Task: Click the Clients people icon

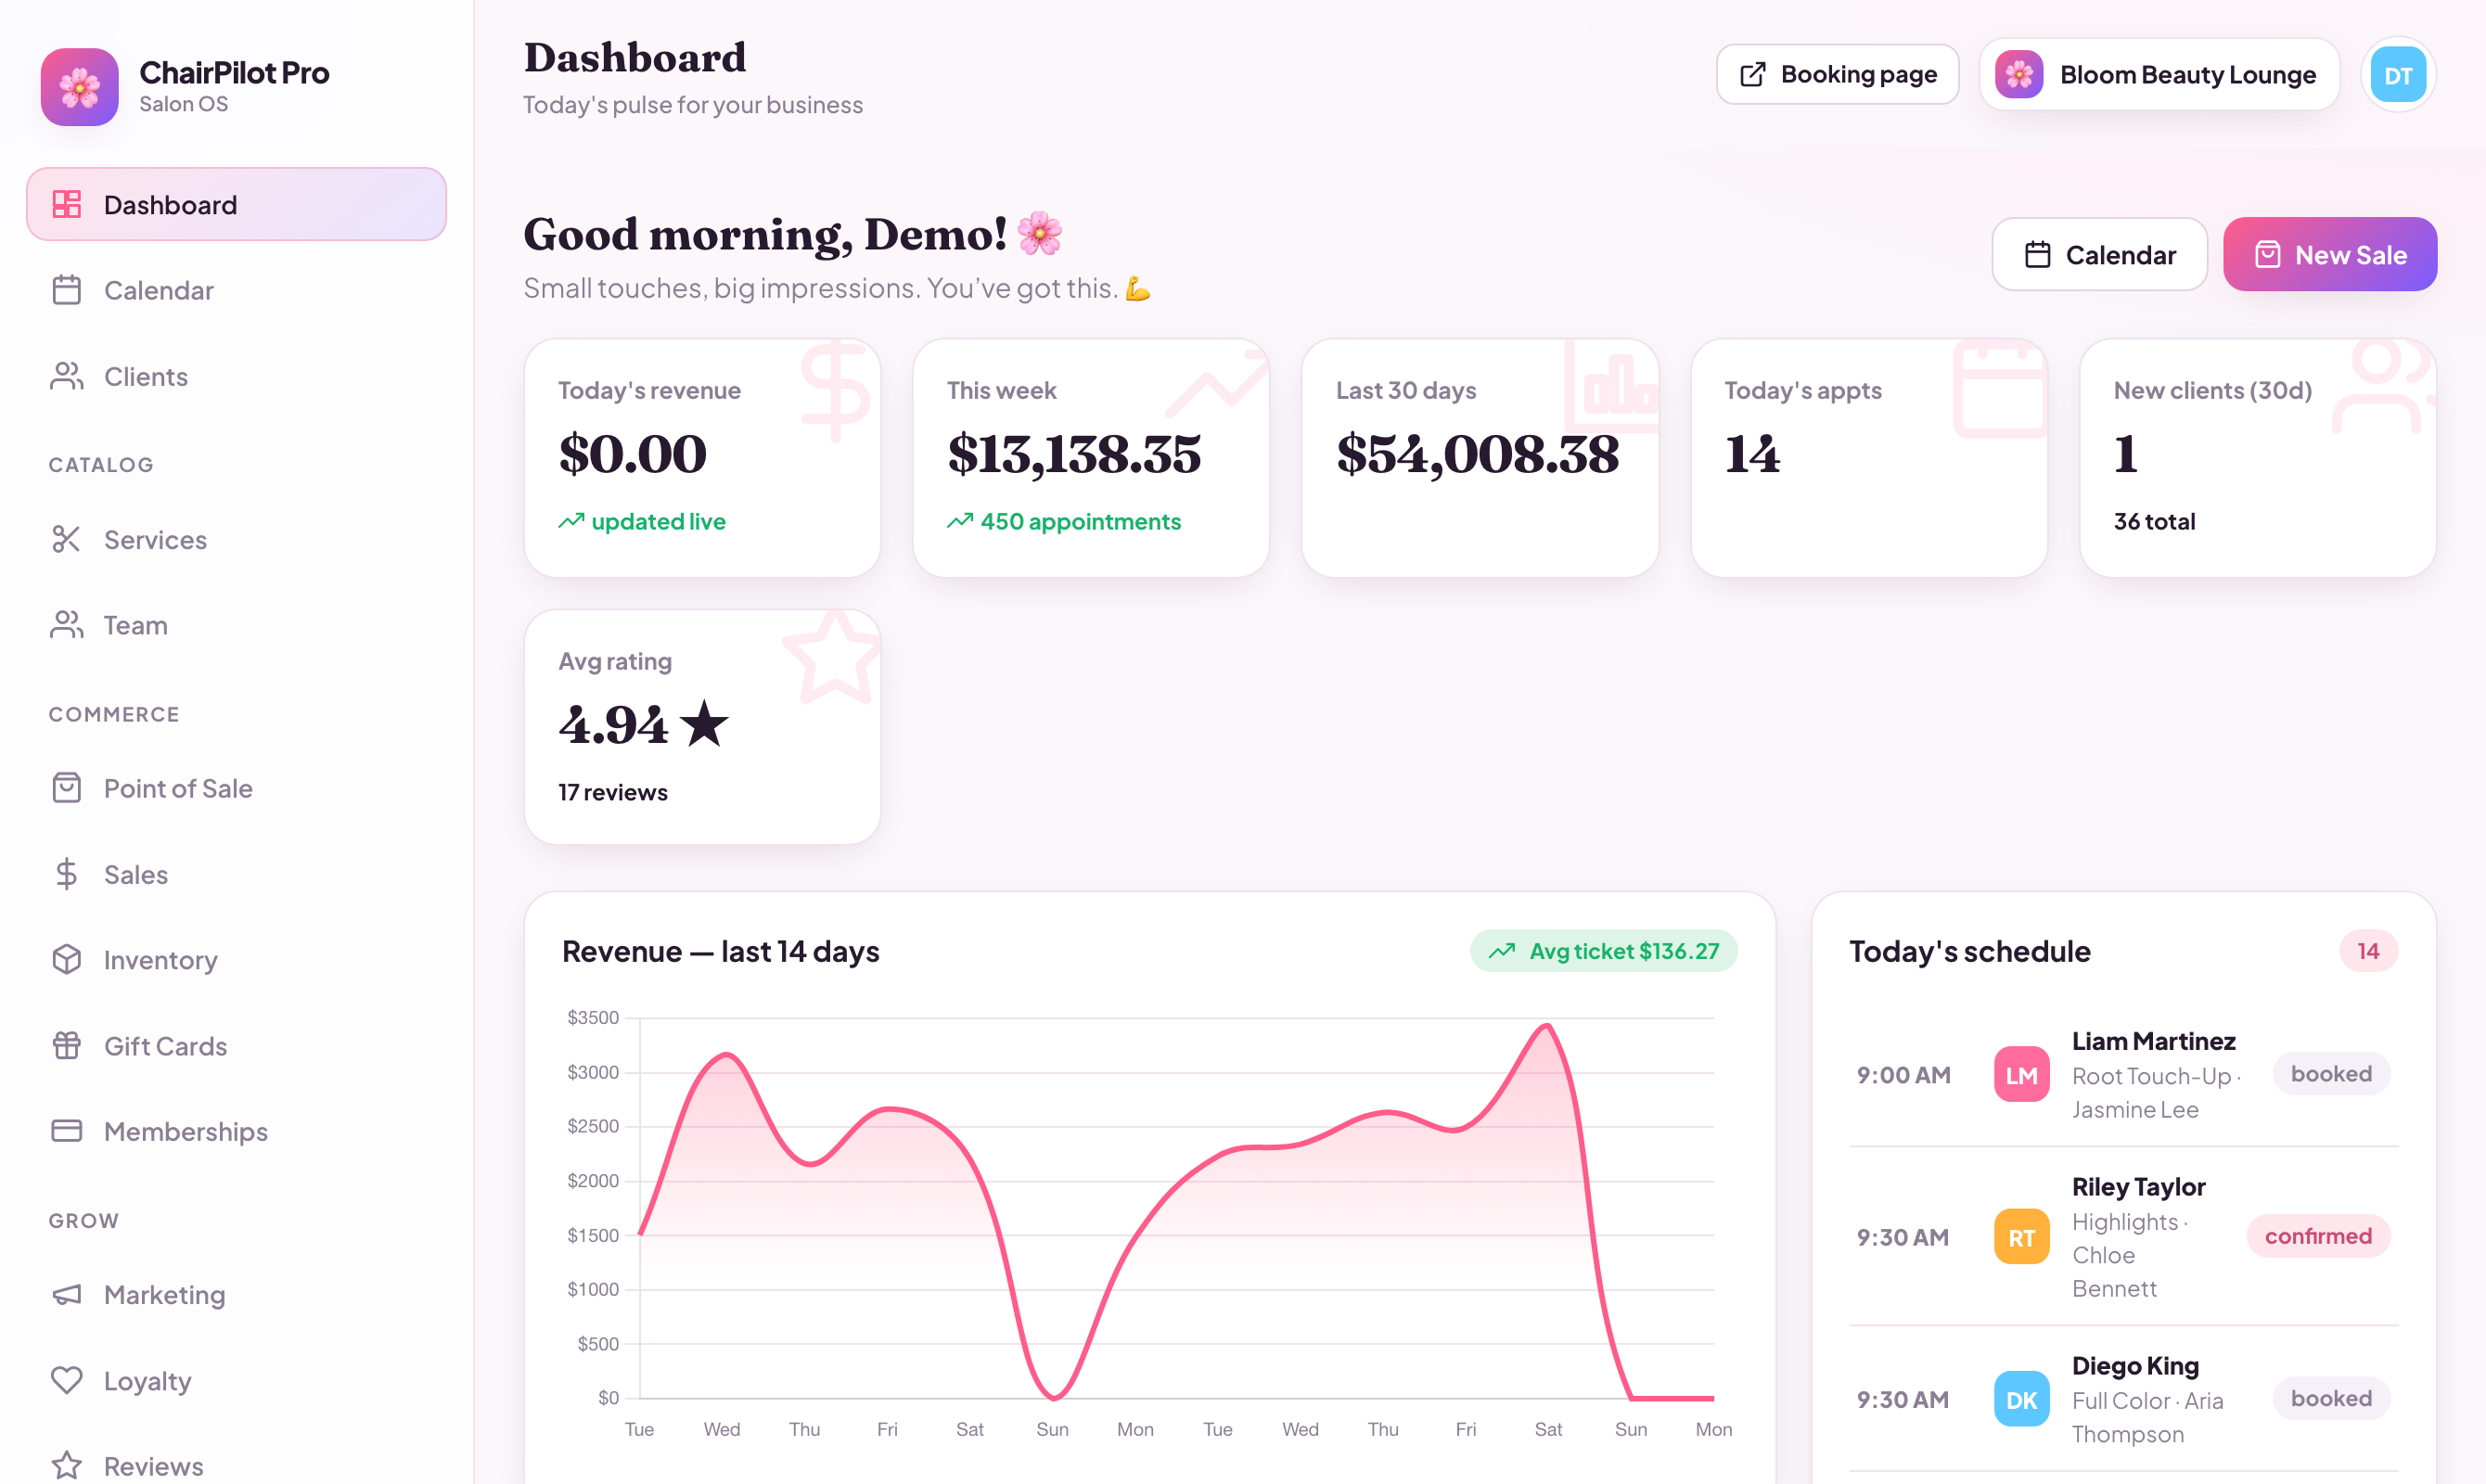Action: pyautogui.click(x=67, y=376)
